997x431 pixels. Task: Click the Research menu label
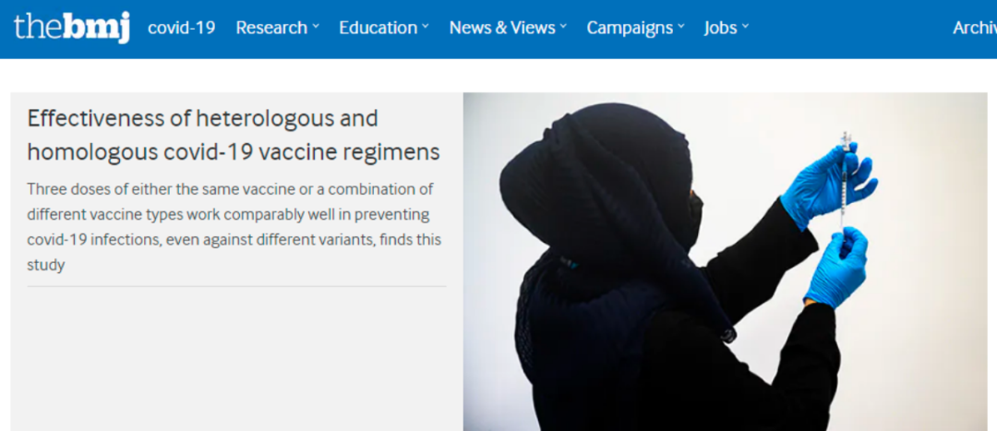271,28
